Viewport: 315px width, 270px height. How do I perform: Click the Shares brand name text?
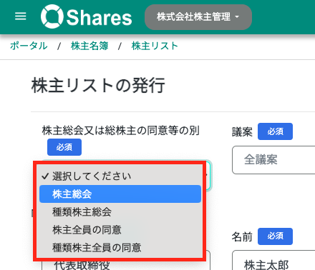click(99, 17)
